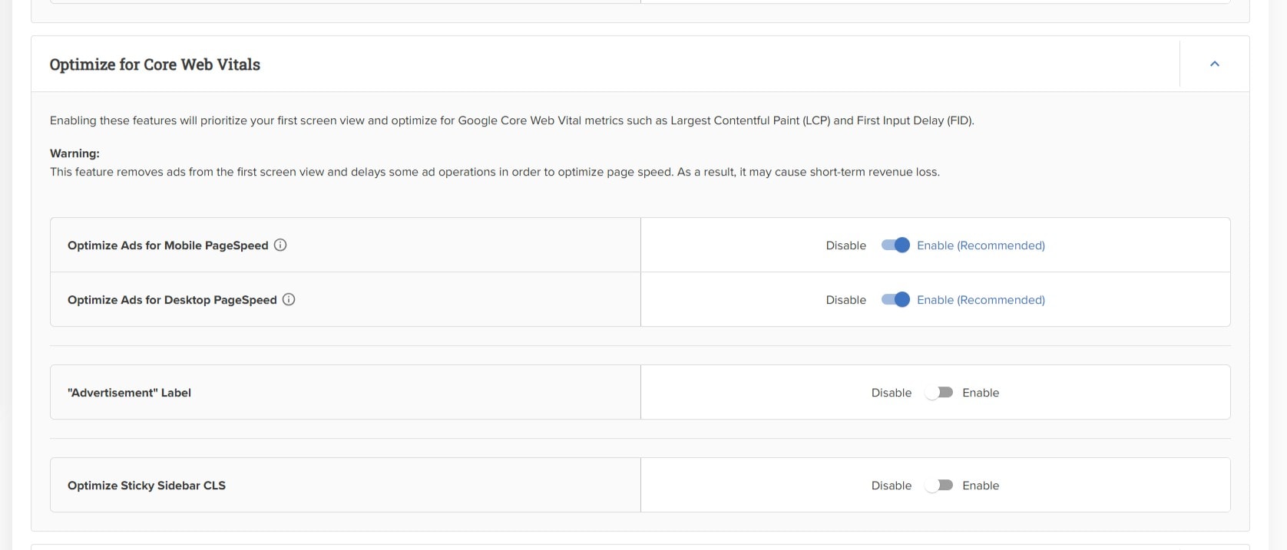Click Disable text for Mobile PageSpeed
1287x550 pixels.
(845, 245)
